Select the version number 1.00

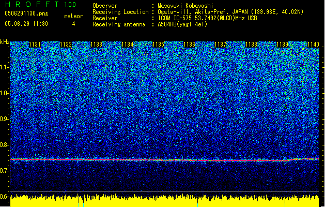point(70,5)
